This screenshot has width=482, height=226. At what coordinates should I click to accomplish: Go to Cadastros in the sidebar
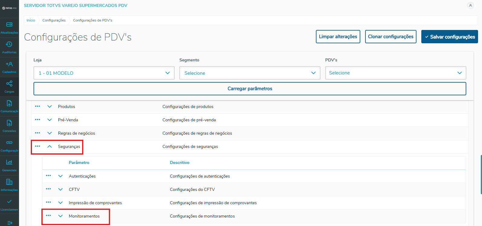point(9,67)
